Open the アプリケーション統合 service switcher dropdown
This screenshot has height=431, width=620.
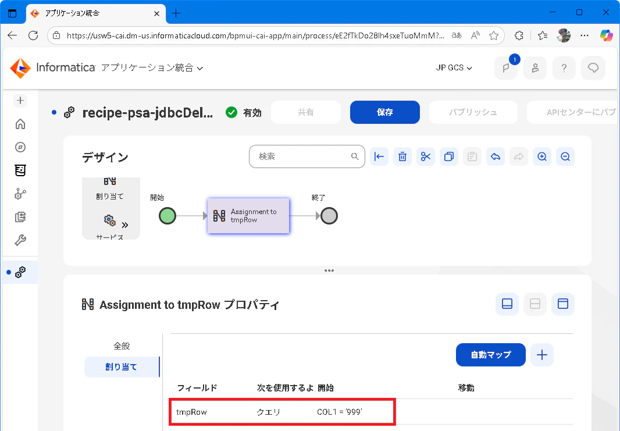tap(152, 68)
